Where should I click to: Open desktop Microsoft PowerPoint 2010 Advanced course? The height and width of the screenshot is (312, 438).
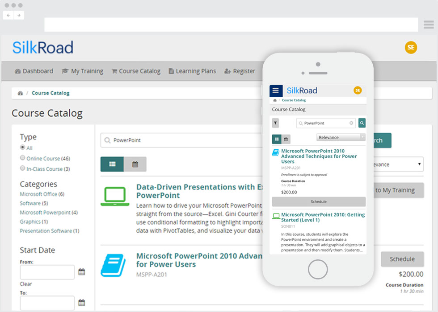click(x=199, y=260)
